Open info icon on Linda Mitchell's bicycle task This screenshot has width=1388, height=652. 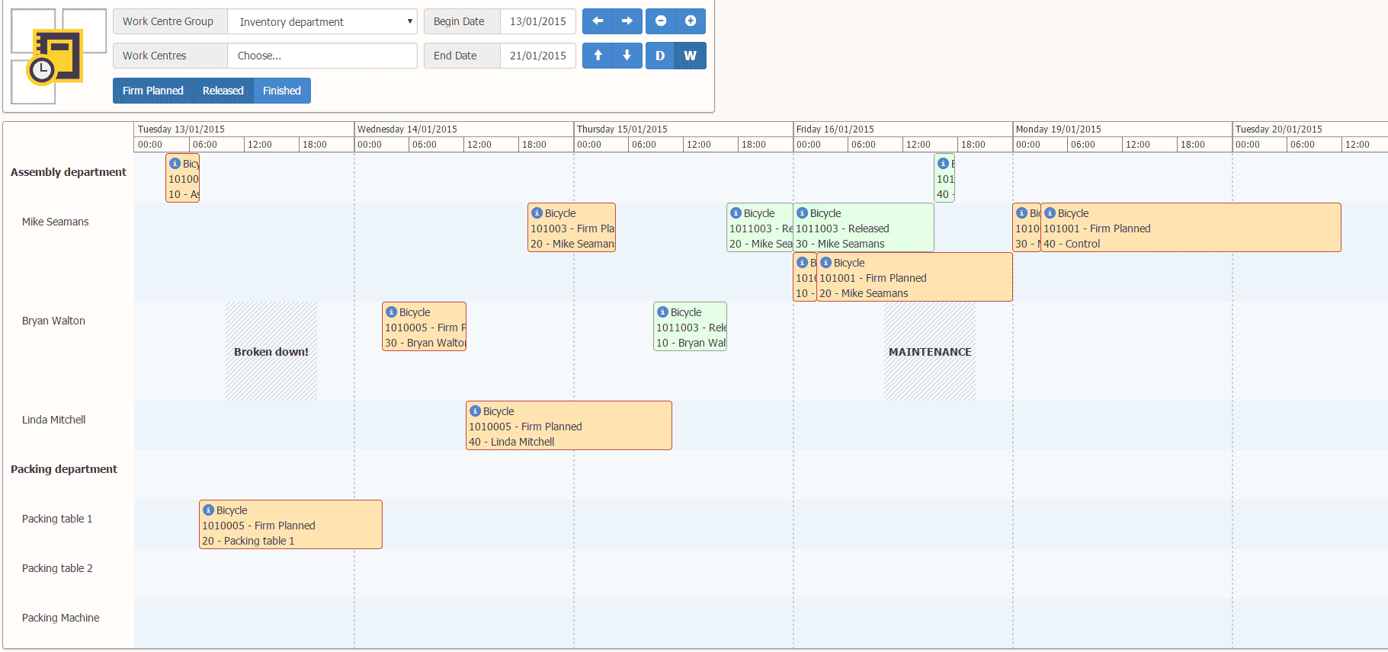[x=475, y=411]
